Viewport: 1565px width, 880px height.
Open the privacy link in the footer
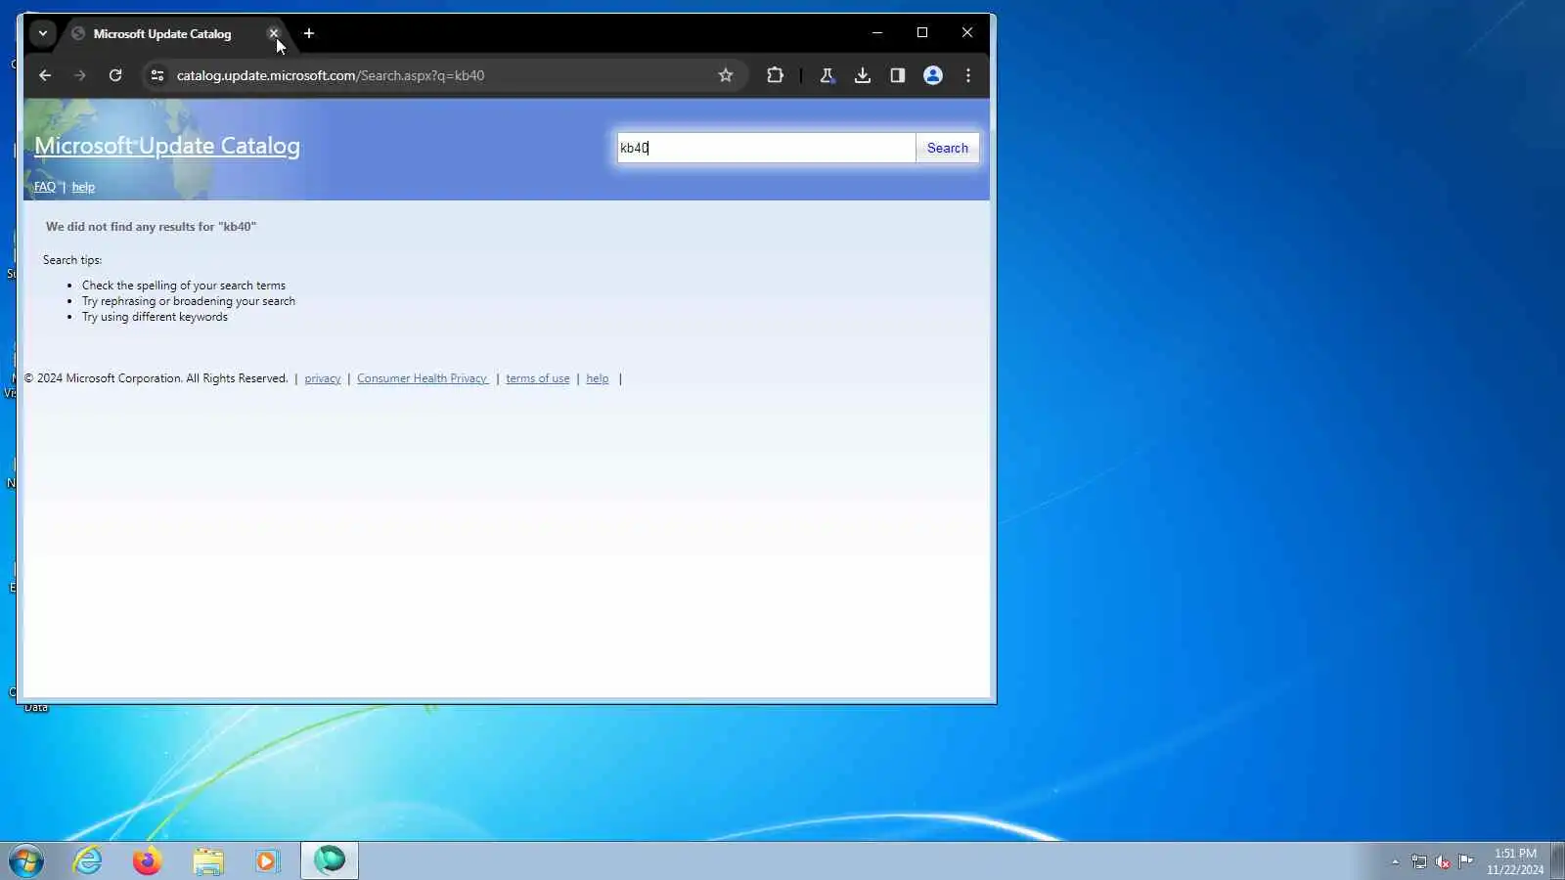[323, 378]
